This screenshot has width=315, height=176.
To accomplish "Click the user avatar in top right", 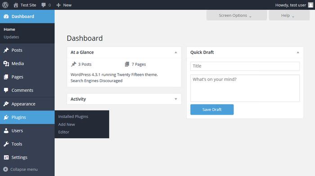I will tap(310, 5).
